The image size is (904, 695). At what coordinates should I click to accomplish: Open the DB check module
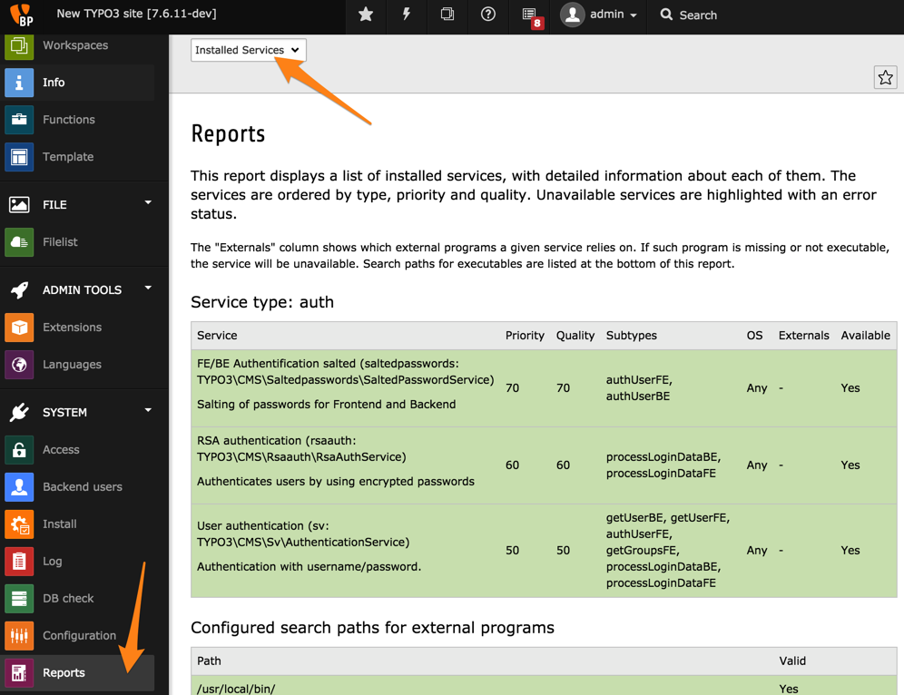68,599
